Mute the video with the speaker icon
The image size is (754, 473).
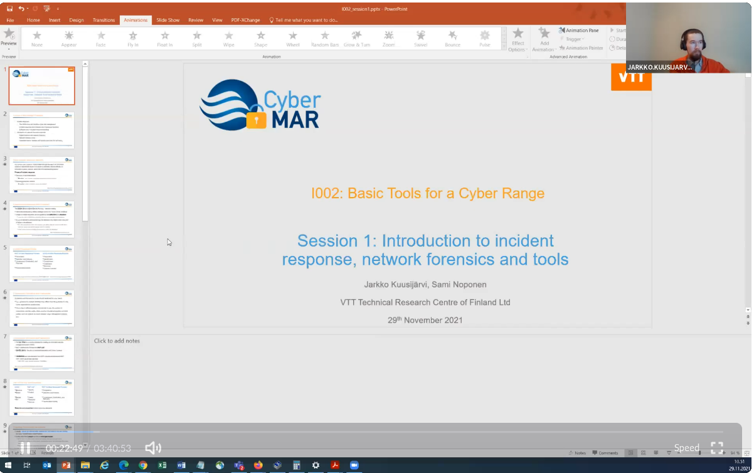[152, 448]
